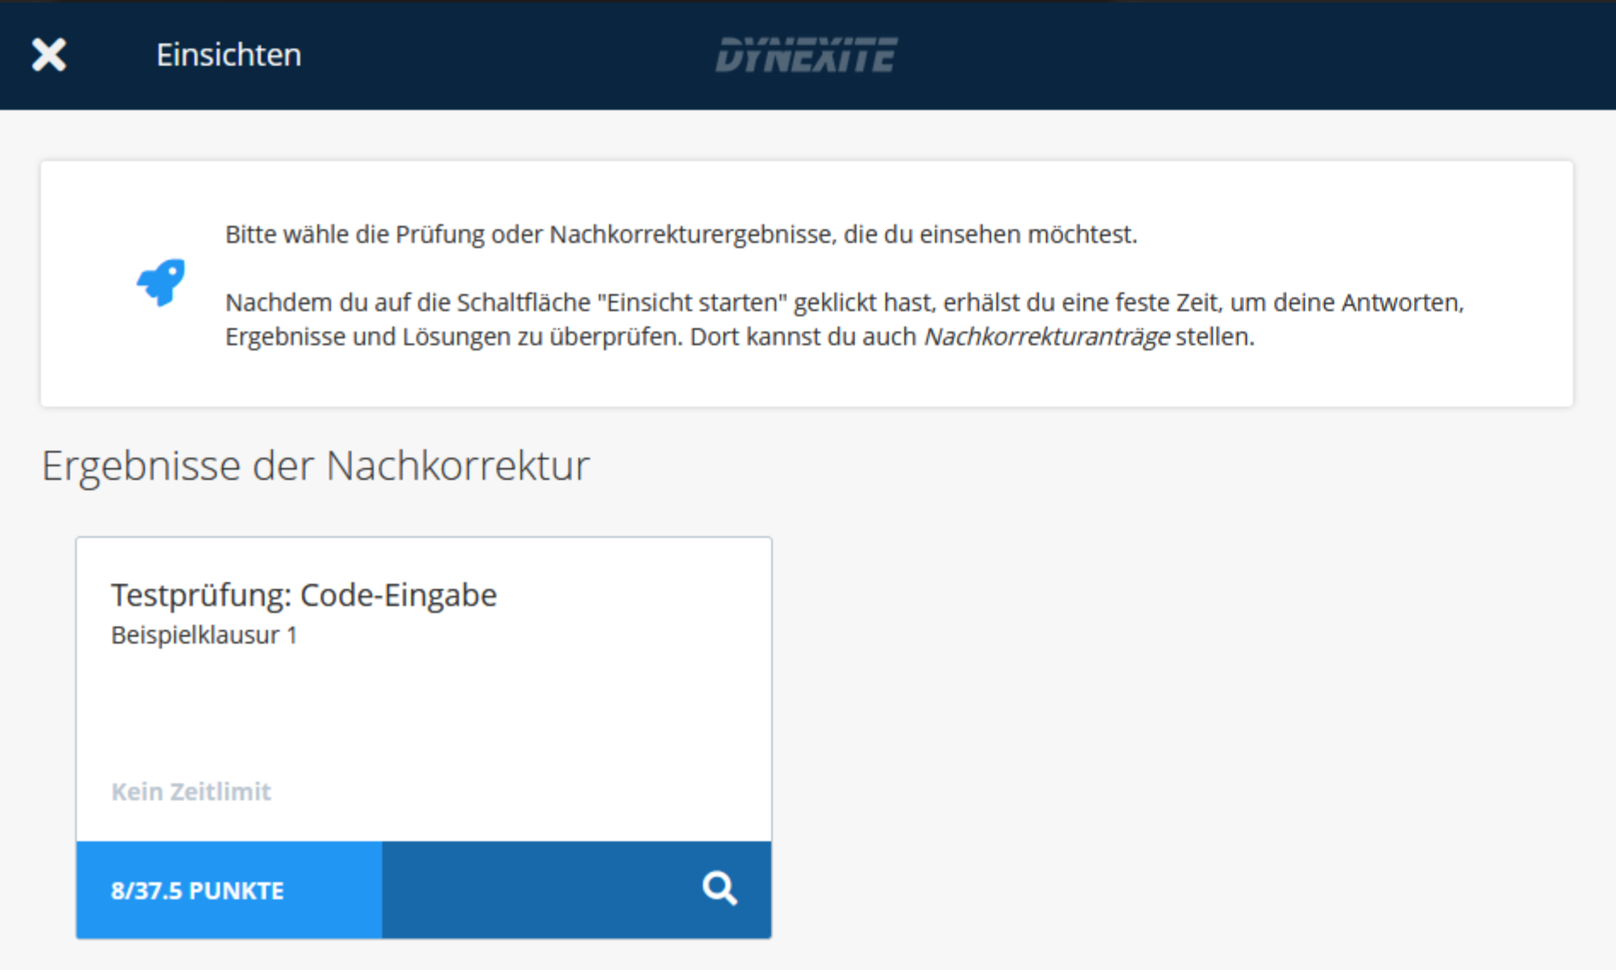Close the Einsichten view with the X icon

tap(49, 55)
